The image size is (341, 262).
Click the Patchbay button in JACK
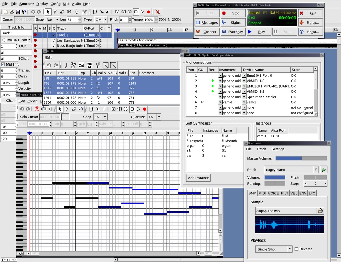click(232, 32)
